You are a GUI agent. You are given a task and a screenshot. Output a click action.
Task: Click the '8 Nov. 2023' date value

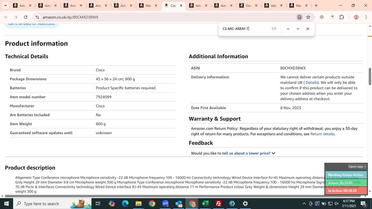pos(291,108)
